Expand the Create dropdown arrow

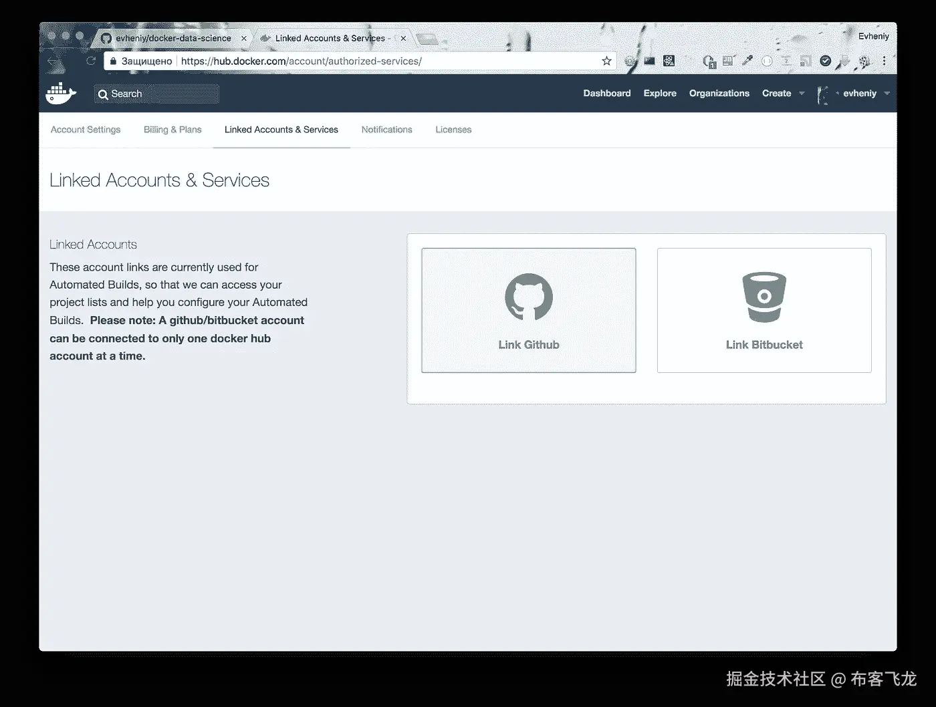click(x=802, y=94)
